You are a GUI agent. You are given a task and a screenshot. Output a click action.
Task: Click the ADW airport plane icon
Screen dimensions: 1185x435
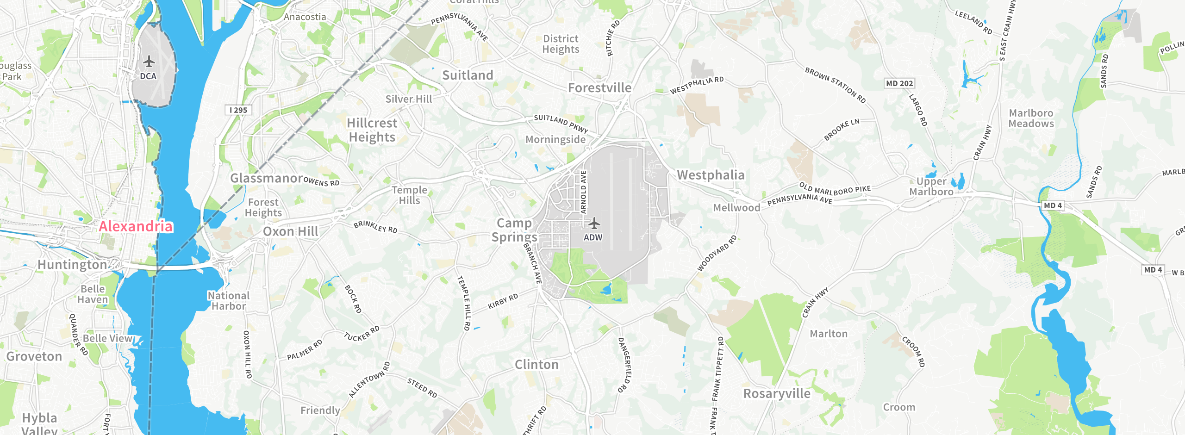pyautogui.click(x=594, y=224)
